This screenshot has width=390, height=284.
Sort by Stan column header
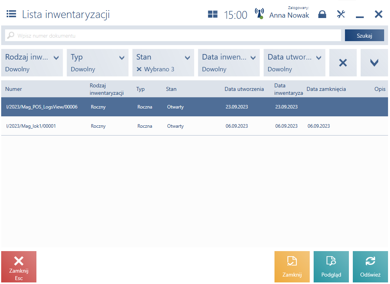(x=171, y=89)
